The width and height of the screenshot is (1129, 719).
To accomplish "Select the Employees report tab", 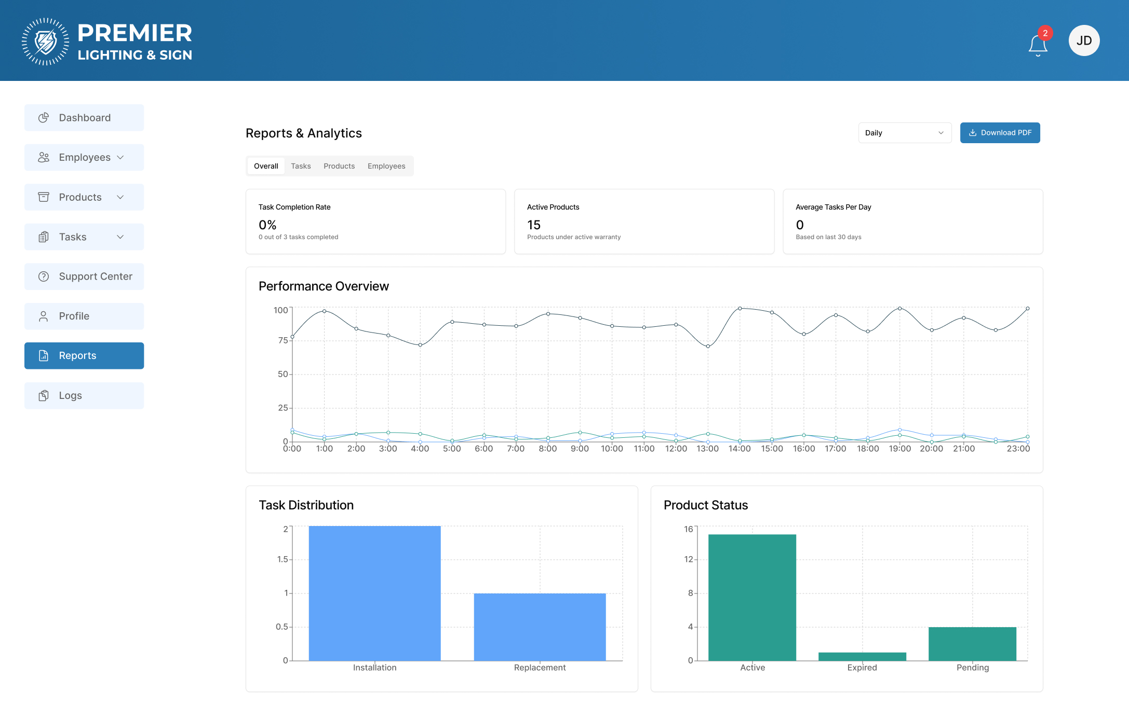I will (386, 166).
